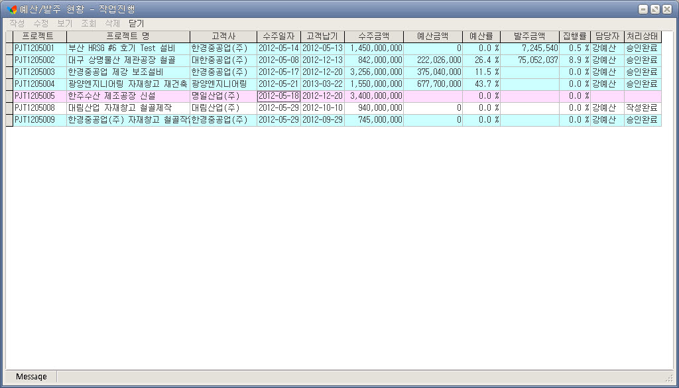Open the 수정 menu
The width and height of the screenshot is (679, 388).
[x=41, y=23]
